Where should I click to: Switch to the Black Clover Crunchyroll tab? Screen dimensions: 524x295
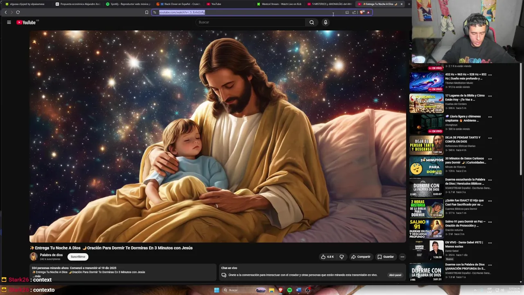pyautogui.click(x=178, y=4)
